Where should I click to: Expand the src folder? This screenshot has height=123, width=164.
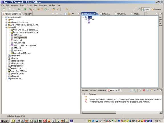(x=6, y=20)
